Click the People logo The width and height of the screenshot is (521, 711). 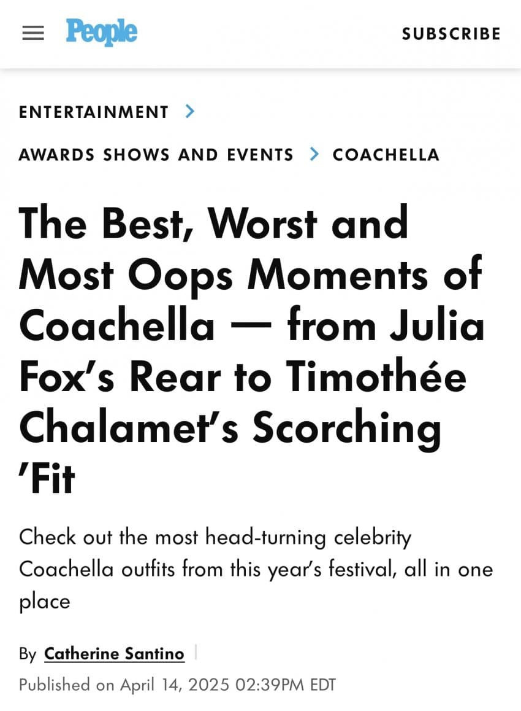pyautogui.click(x=102, y=32)
